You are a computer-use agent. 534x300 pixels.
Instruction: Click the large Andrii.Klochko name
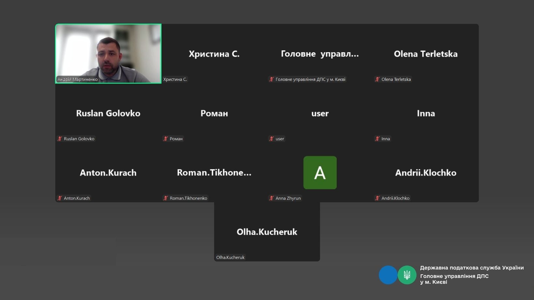pyautogui.click(x=426, y=173)
